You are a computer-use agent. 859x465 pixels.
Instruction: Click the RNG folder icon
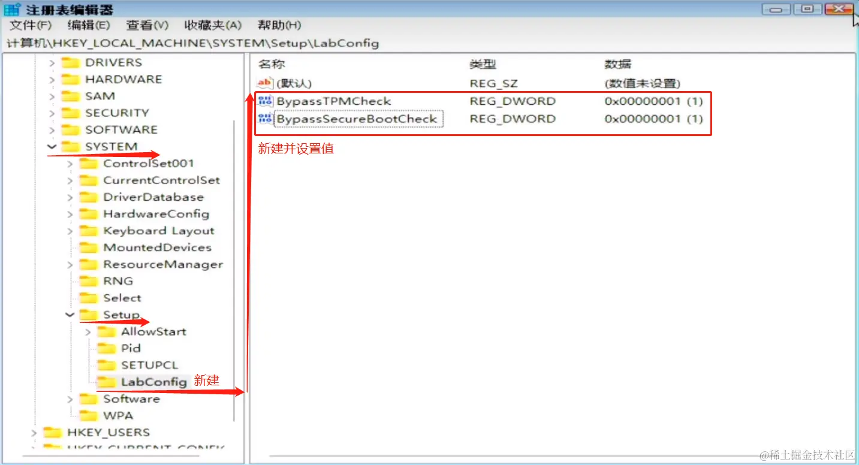pos(89,280)
